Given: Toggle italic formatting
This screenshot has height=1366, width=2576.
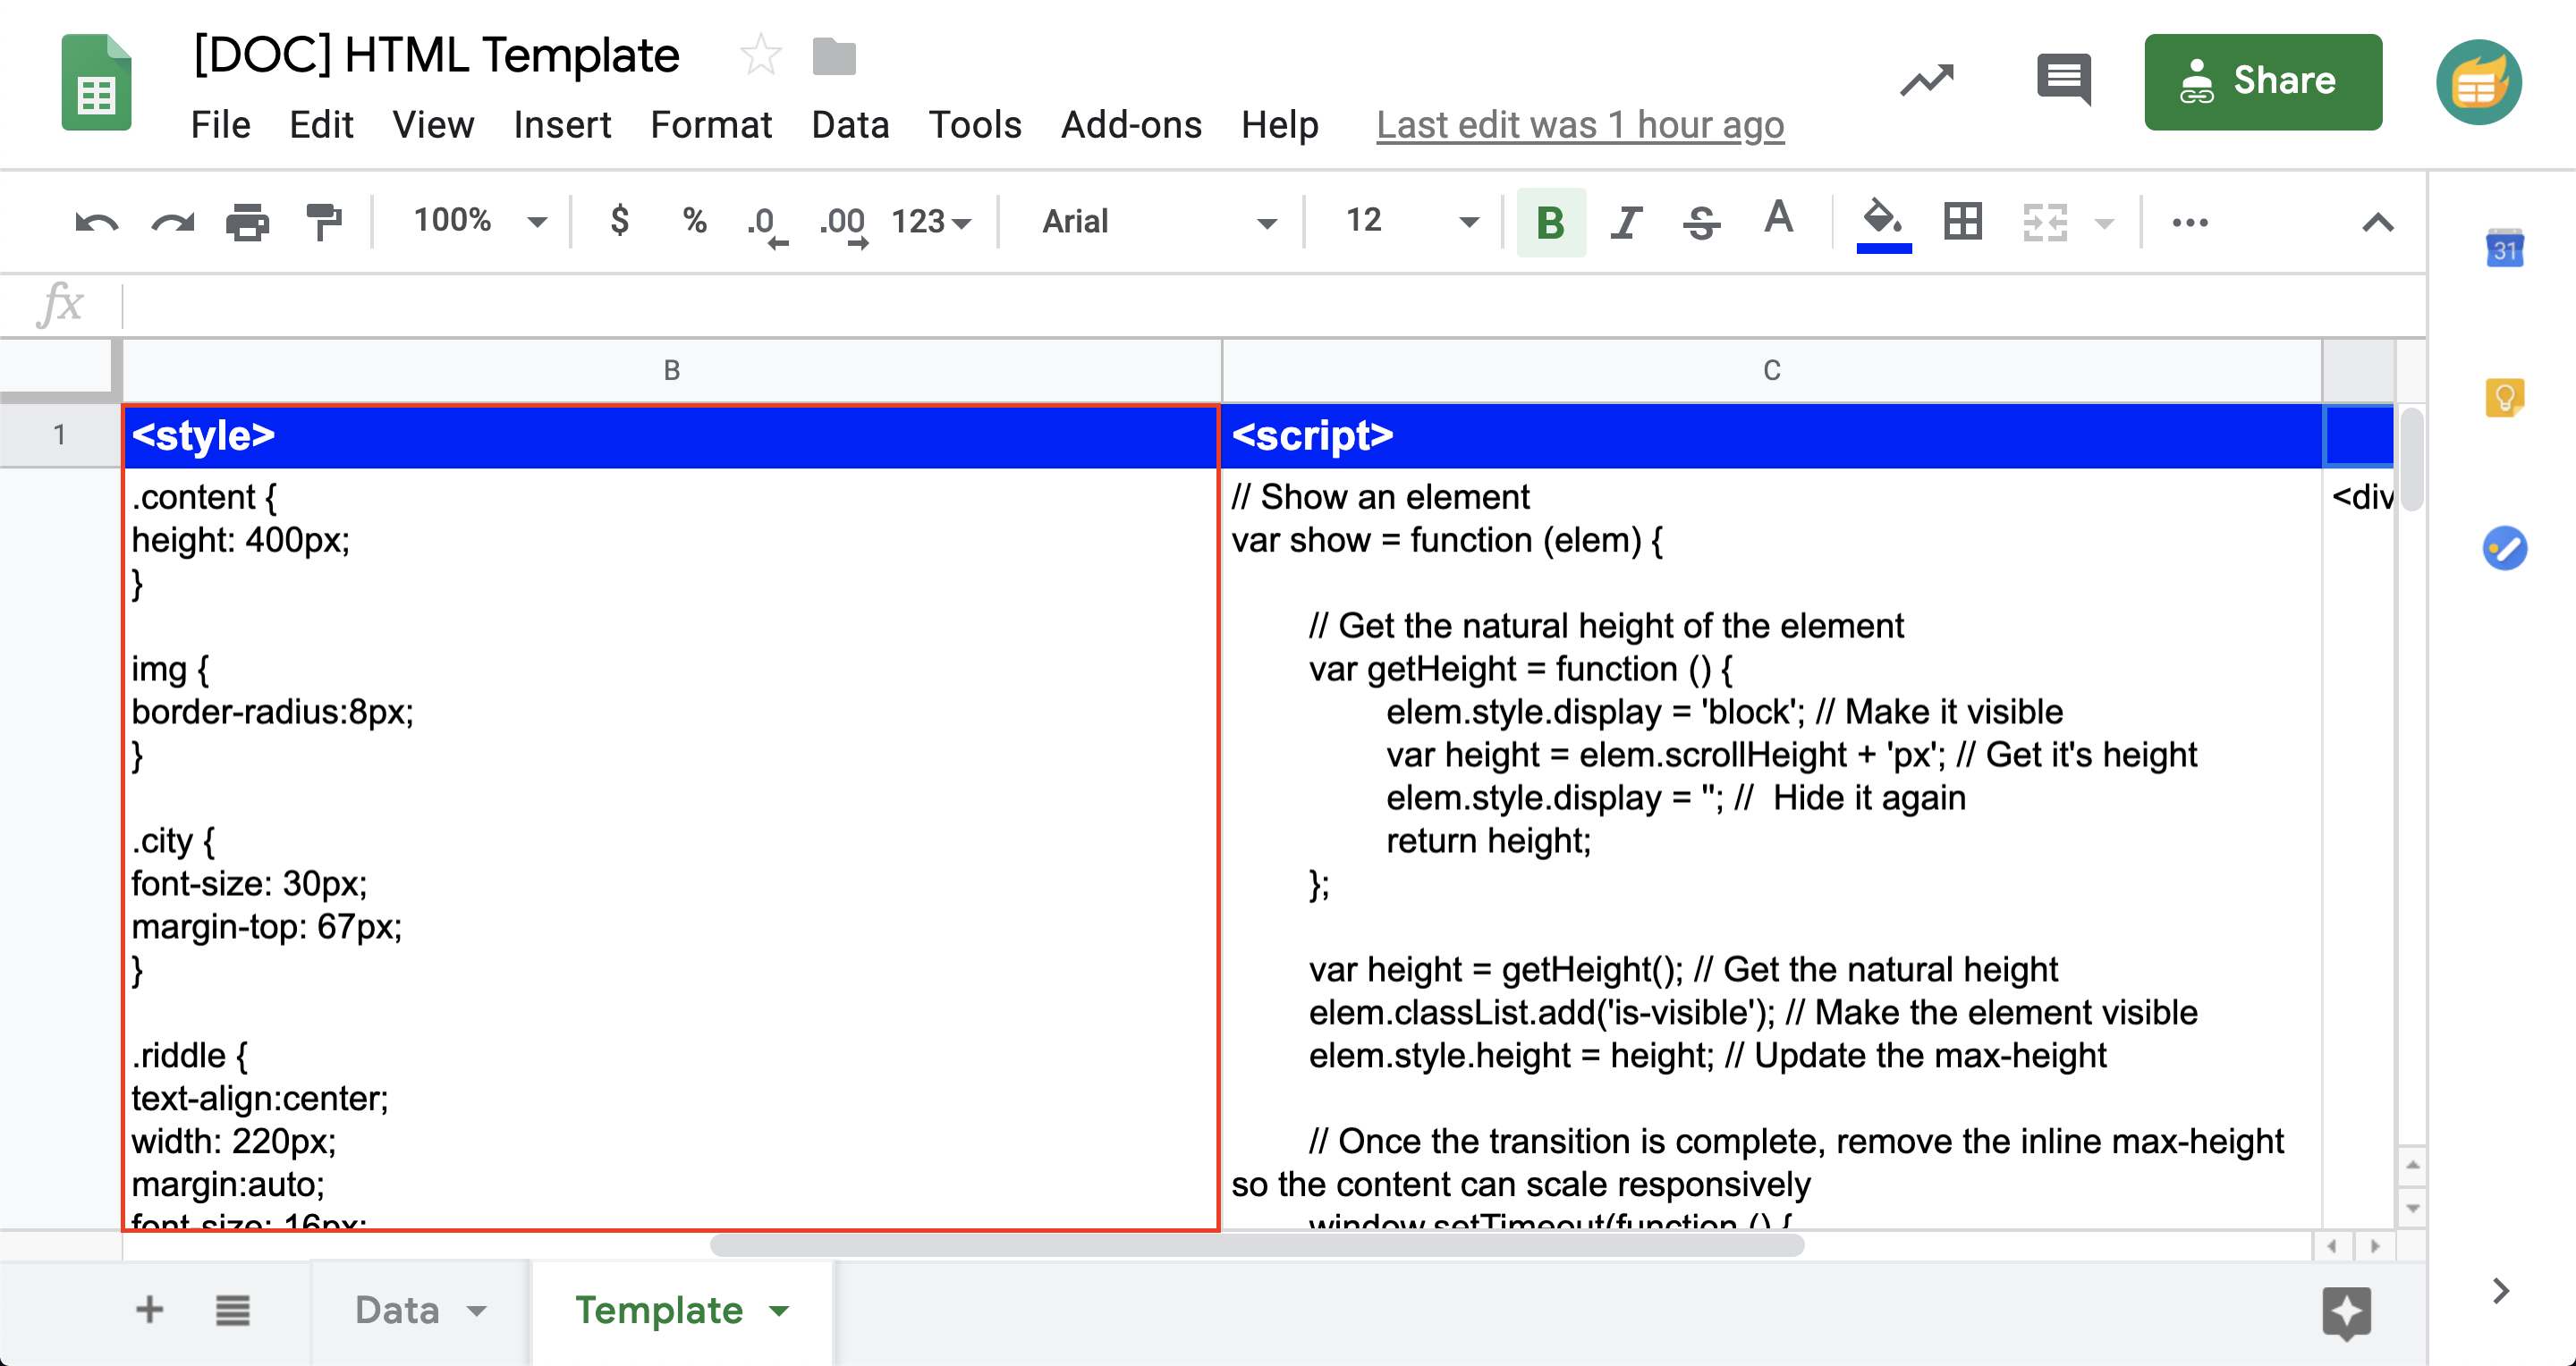Looking at the screenshot, I should pyautogui.click(x=1625, y=221).
